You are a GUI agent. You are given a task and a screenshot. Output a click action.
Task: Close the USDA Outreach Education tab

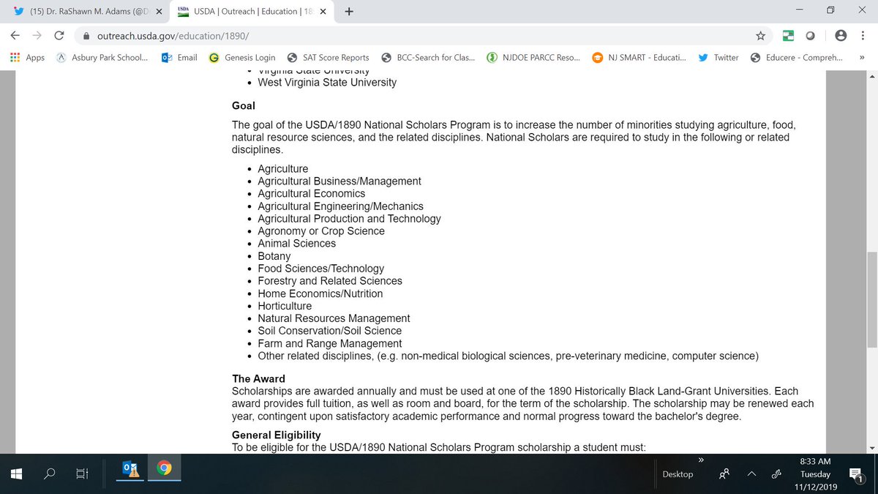click(323, 12)
